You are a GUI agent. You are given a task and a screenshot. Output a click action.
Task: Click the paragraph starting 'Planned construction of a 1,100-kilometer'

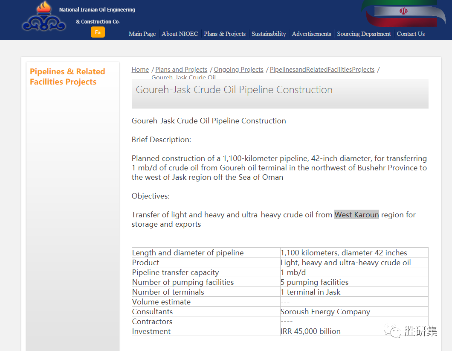click(x=279, y=168)
